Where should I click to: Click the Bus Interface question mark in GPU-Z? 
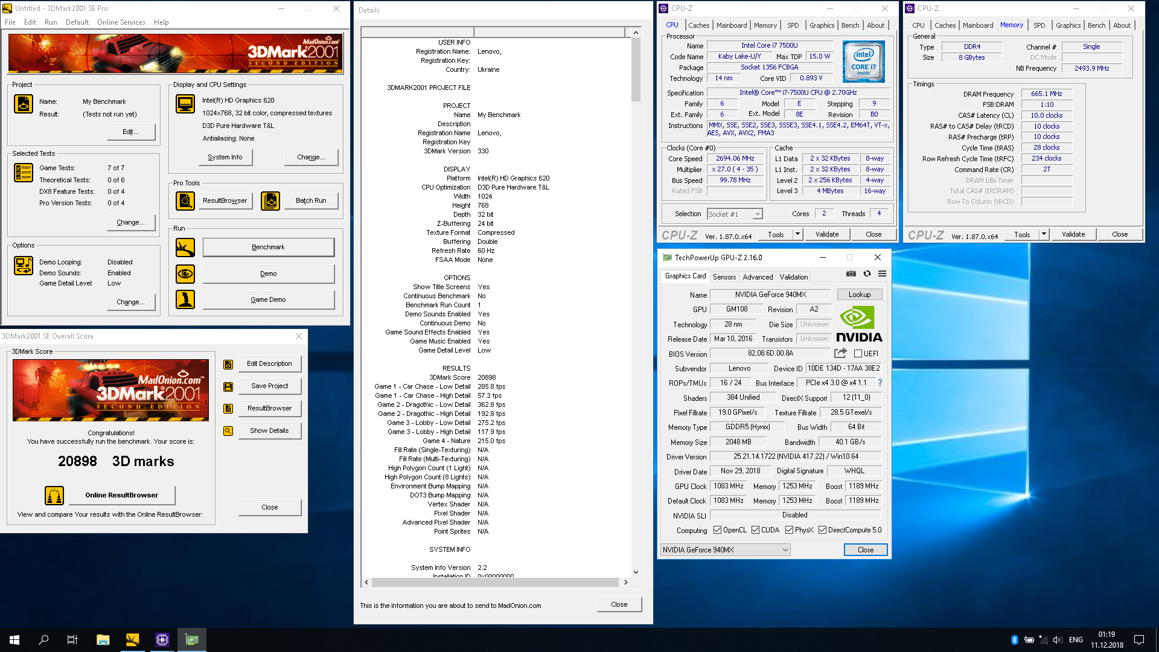coord(880,383)
